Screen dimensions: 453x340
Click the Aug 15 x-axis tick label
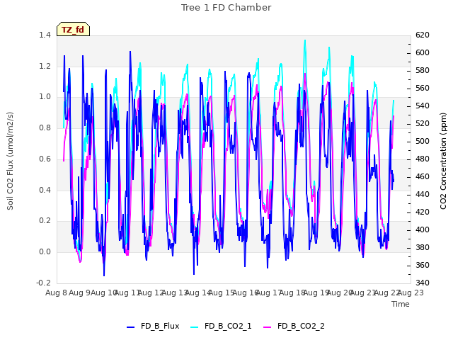coord(222,293)
